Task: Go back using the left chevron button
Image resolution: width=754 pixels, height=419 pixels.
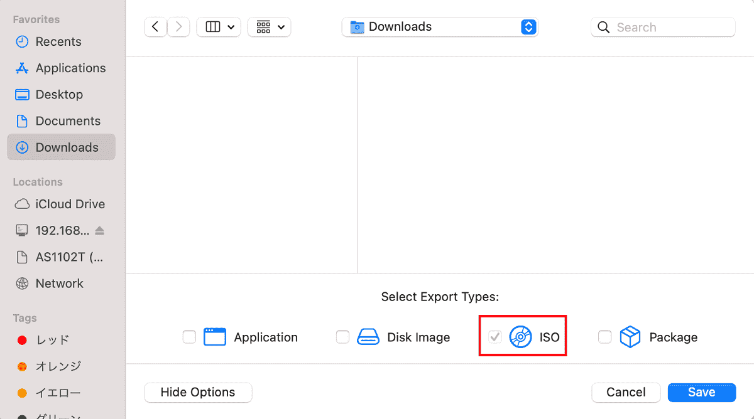Action: (155, 27)
